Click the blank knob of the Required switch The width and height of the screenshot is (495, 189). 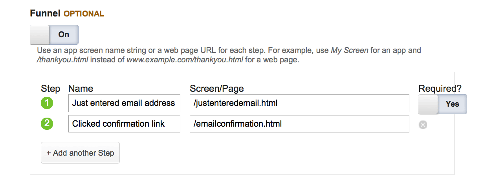(x=428, y=104)
